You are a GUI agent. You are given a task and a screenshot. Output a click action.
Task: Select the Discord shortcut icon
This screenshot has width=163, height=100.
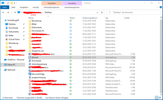(30, 57)
